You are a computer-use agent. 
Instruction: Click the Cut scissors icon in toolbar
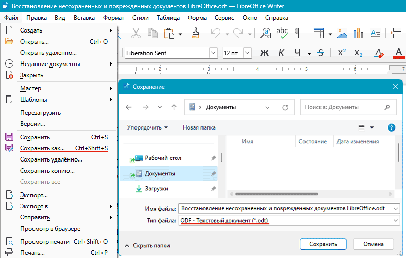(x=136, y=33)
